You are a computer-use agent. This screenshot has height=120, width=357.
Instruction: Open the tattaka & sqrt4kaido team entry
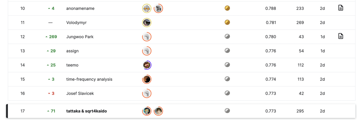point(181,111)
